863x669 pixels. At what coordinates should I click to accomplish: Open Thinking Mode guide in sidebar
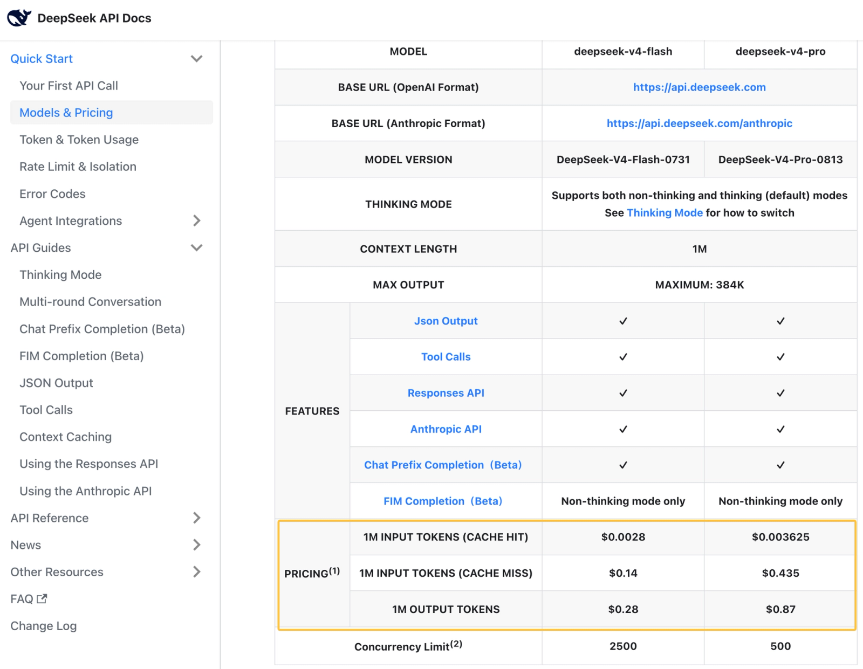[60, 274]
